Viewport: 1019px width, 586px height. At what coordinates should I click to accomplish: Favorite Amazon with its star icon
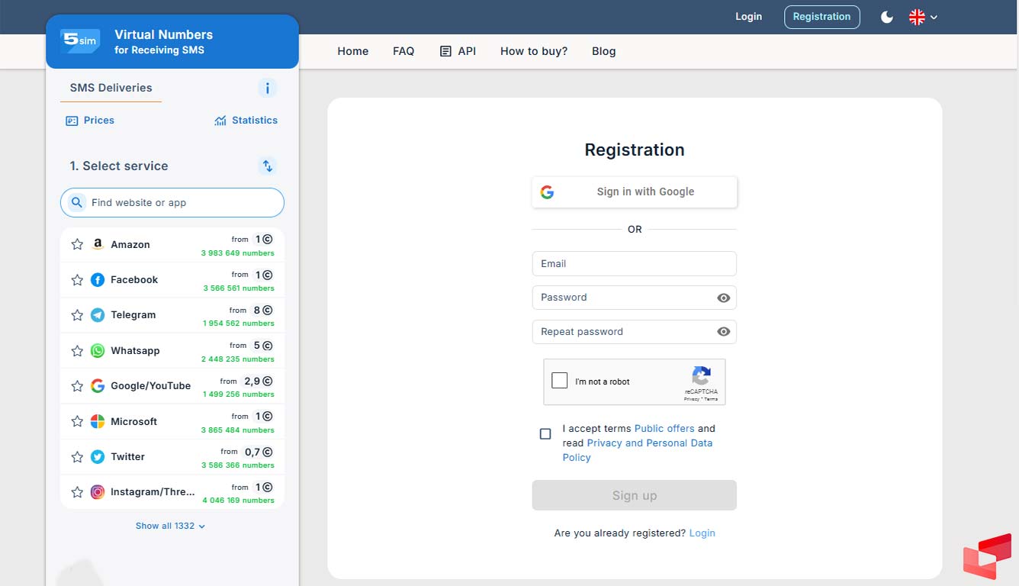[77, 245]
